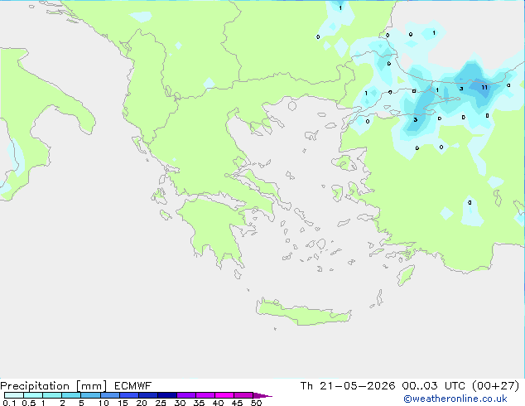
Task: Select the 5 mm legend color swatch
Action: (90, 395)
